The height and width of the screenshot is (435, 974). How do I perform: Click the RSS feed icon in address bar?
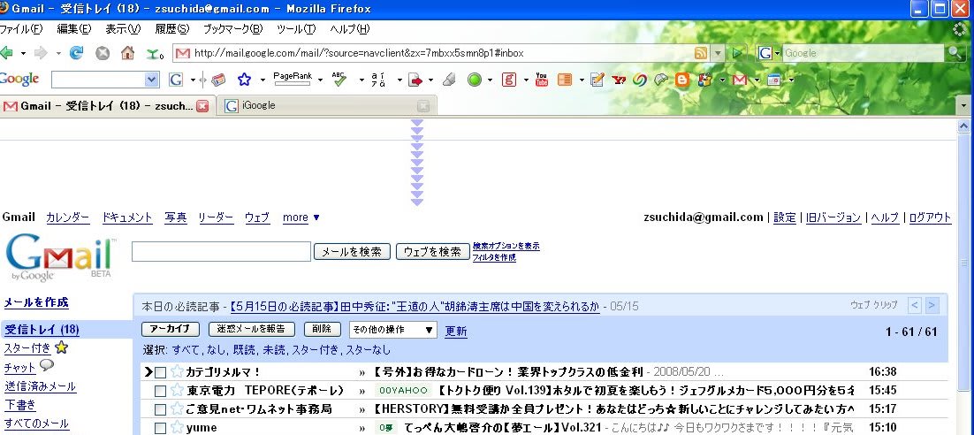coord(701,53)
